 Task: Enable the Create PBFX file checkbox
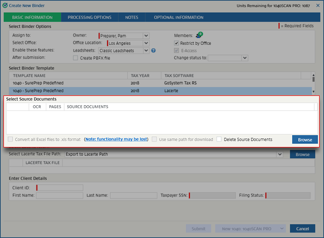point(76,58)
